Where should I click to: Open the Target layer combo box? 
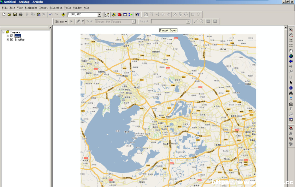171,22
